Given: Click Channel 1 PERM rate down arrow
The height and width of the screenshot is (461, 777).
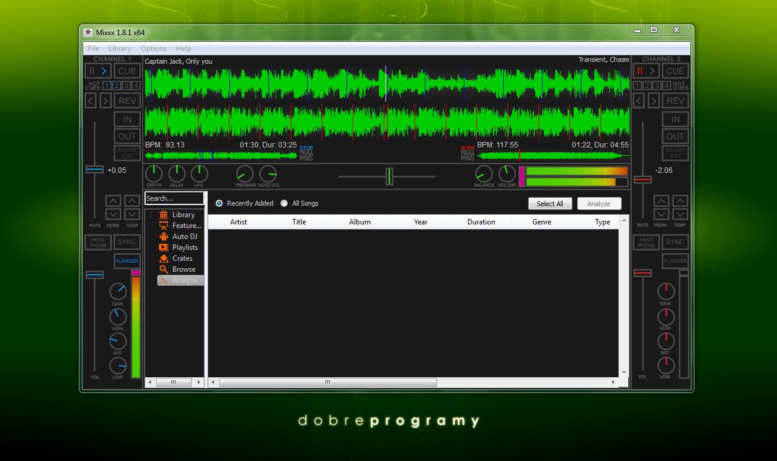Looking at the screenshot, I should click(x=113, y=214).
